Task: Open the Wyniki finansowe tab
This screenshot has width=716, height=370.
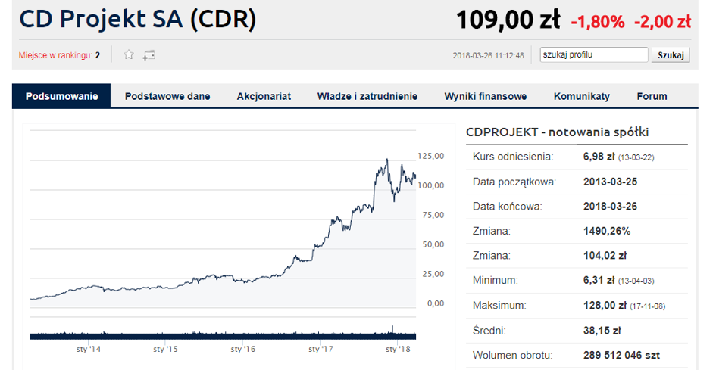Action: click(x=486, y=96)
